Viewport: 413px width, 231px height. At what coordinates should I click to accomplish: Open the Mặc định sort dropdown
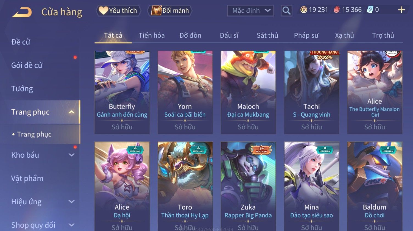click(250, 11)
